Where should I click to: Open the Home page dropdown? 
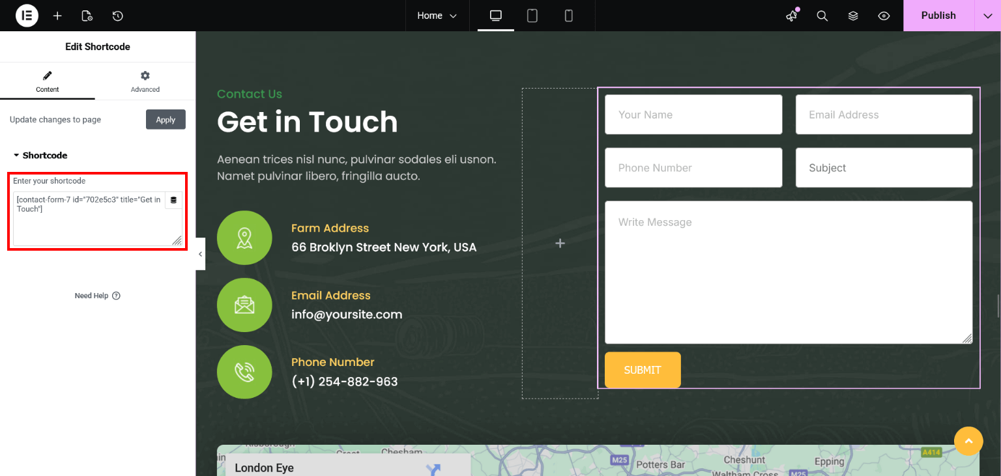(x=437, y=16)
